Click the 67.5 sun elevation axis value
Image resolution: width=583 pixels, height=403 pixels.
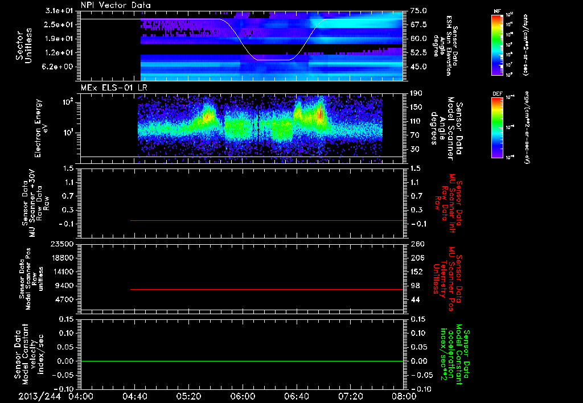coord(418,24)
